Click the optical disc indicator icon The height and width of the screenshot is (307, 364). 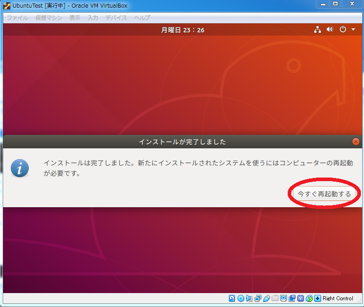click(x=241, y=298)
